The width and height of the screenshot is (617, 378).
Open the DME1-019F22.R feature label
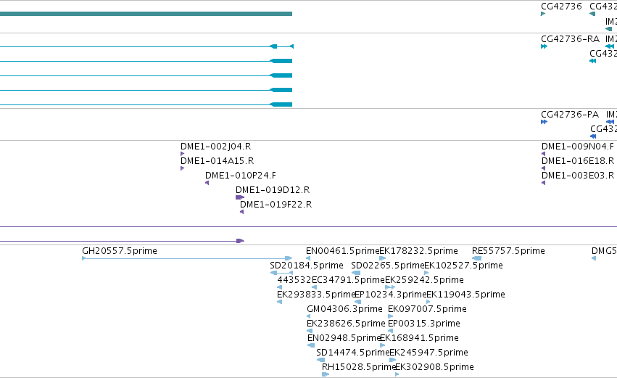tap(276, 205)
